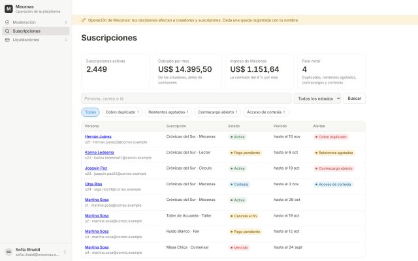Screen dimensions: 418x261
Task: Open Suscripciones in the sidebar
Action: tap(36, 31)
